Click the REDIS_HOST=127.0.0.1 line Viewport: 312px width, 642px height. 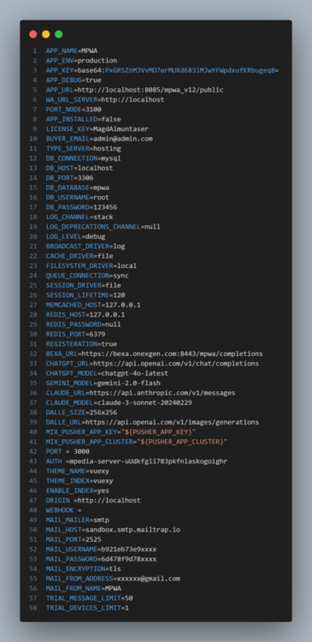pyautogui.click(x=85, y=315)
